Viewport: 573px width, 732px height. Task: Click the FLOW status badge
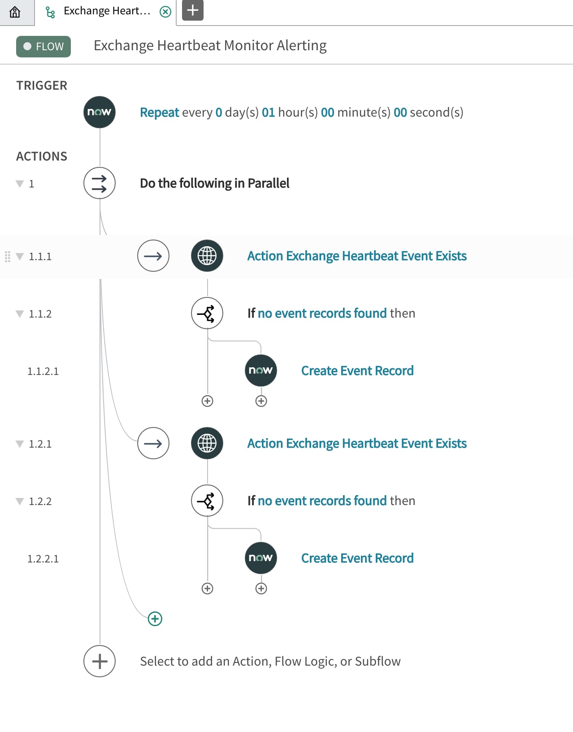tap(43, 47)
